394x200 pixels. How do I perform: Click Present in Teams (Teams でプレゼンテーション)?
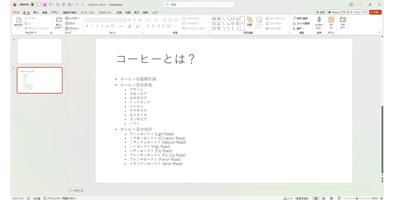click(344, 12)
